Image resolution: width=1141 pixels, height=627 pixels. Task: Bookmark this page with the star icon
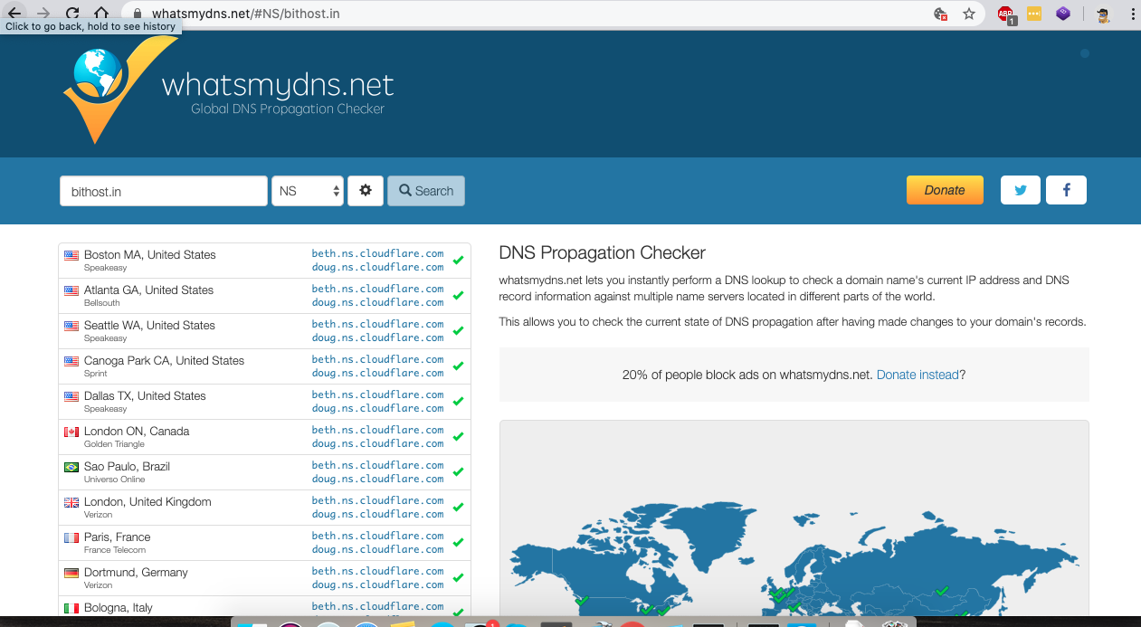969,14
